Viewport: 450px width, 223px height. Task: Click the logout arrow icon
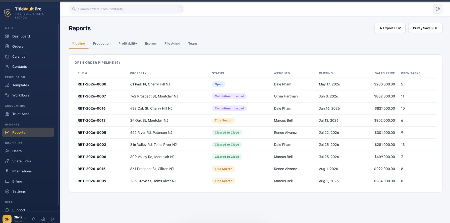pyautogui.click(x=53, y=219)
